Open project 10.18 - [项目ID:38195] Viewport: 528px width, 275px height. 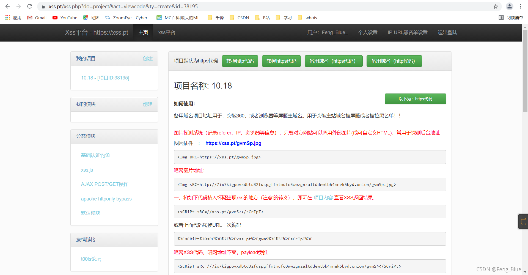[105, 78]
